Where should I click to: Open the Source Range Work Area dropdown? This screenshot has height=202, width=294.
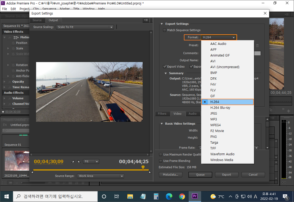(101, 176)
